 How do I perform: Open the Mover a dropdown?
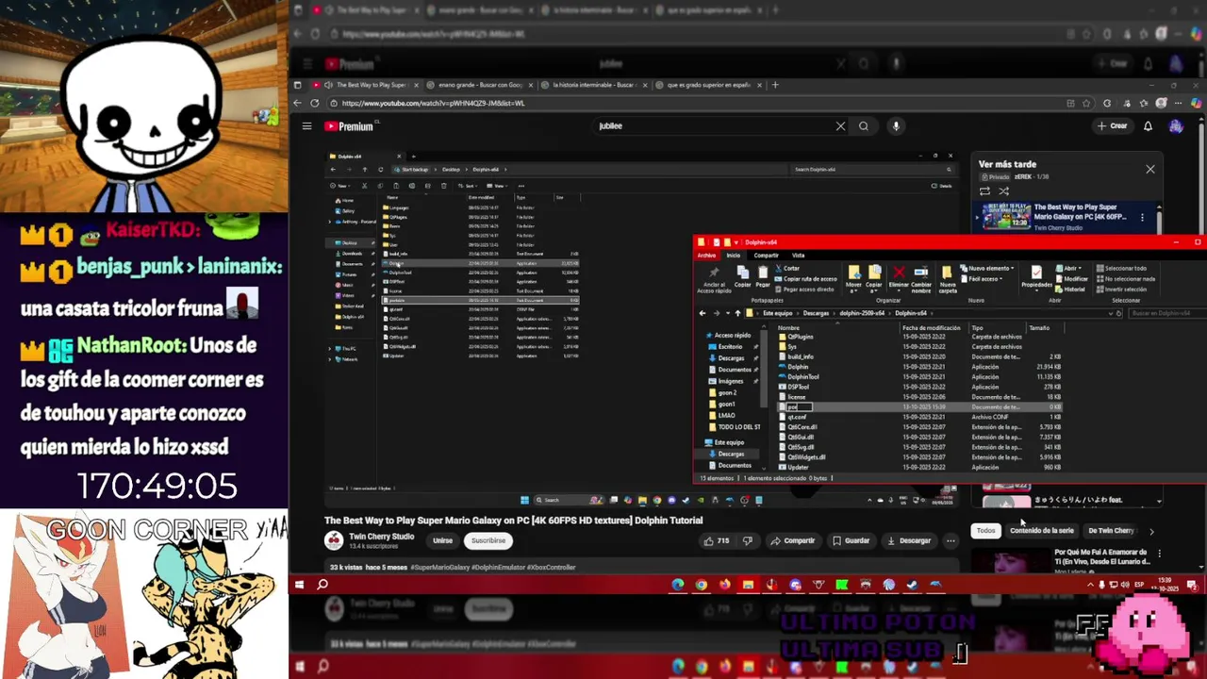pyautogui.click(x=853, y=280)
